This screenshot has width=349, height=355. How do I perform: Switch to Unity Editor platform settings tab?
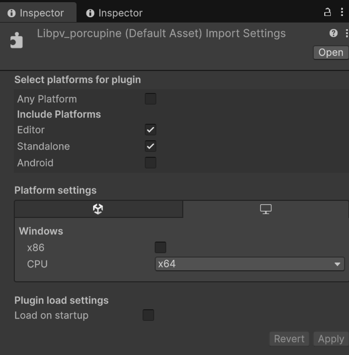tap(98, 209)
